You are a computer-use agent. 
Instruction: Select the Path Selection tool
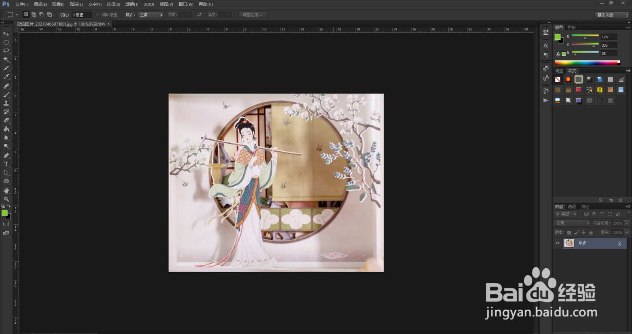click(6, 173)
